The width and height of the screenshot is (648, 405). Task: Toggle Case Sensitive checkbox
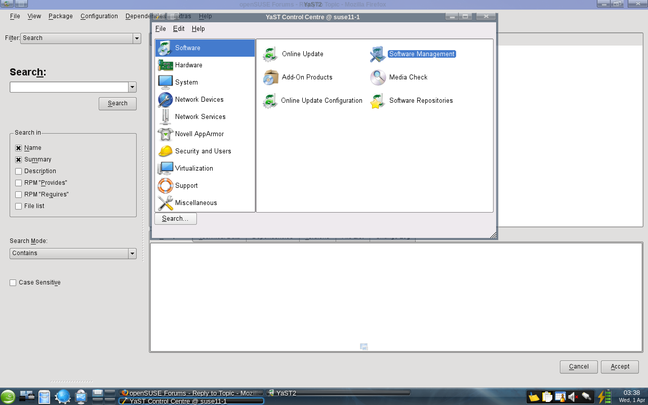13,282
